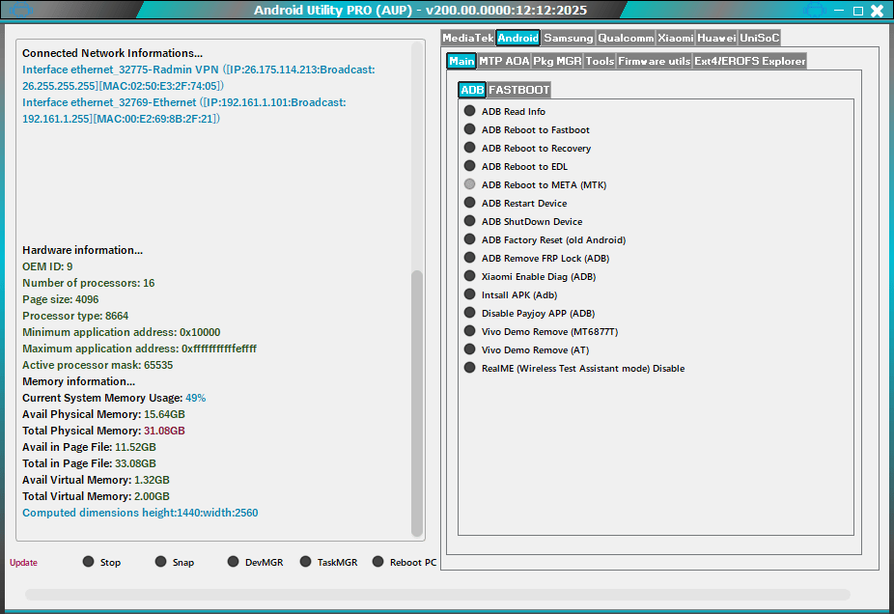Click the Radmin VPN interface line

(x=199, y=77)
